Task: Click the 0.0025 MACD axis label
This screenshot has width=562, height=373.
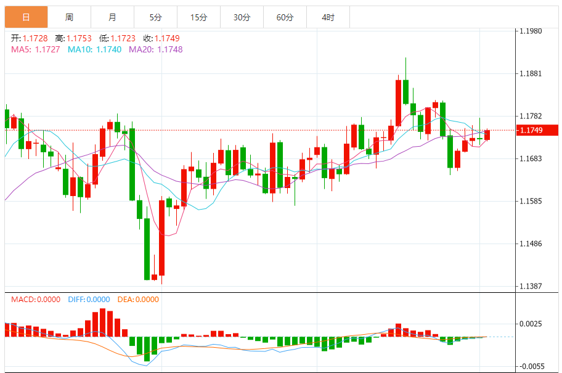Action: (x=531, y=324)
